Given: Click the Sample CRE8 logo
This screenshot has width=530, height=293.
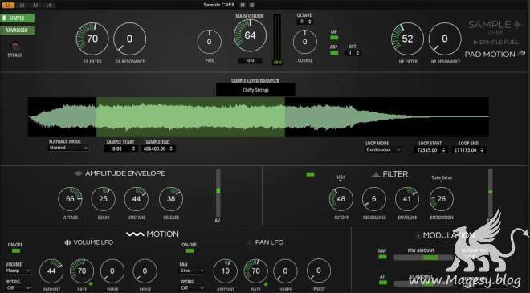Looking at the screenshot, I should coord(495,26).
